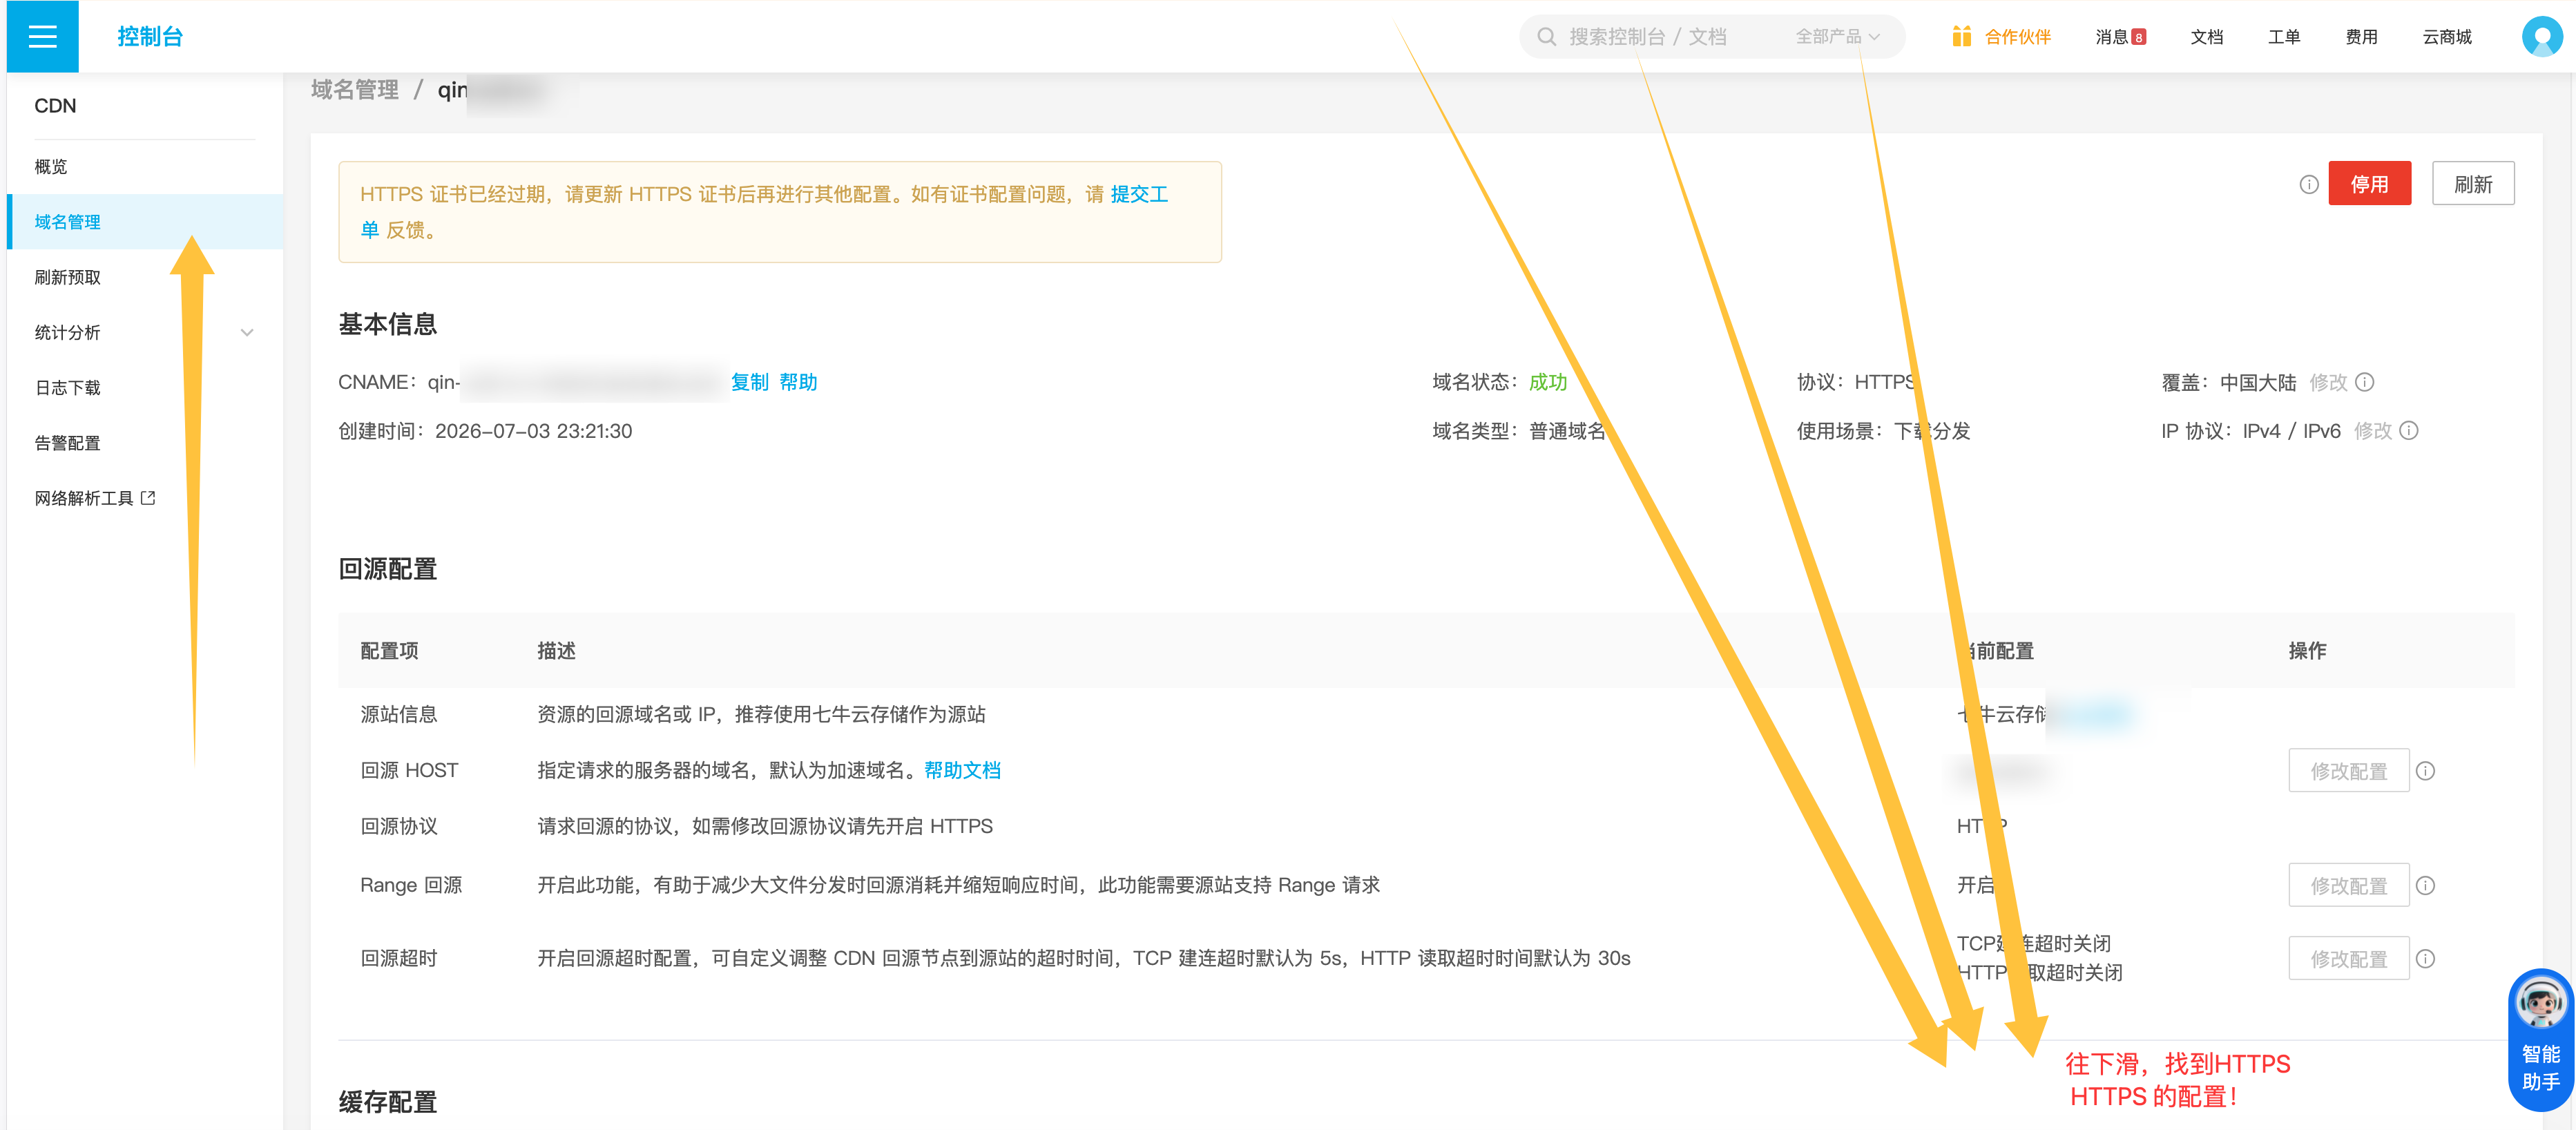Click the red 停用 button
The height and width of the screenshot is (1130, 2576).
tap(2369, 184)
